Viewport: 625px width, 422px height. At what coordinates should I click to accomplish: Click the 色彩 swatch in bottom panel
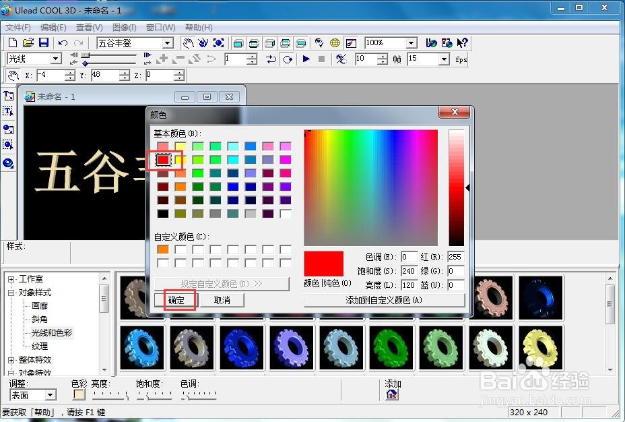click(79, 394)
